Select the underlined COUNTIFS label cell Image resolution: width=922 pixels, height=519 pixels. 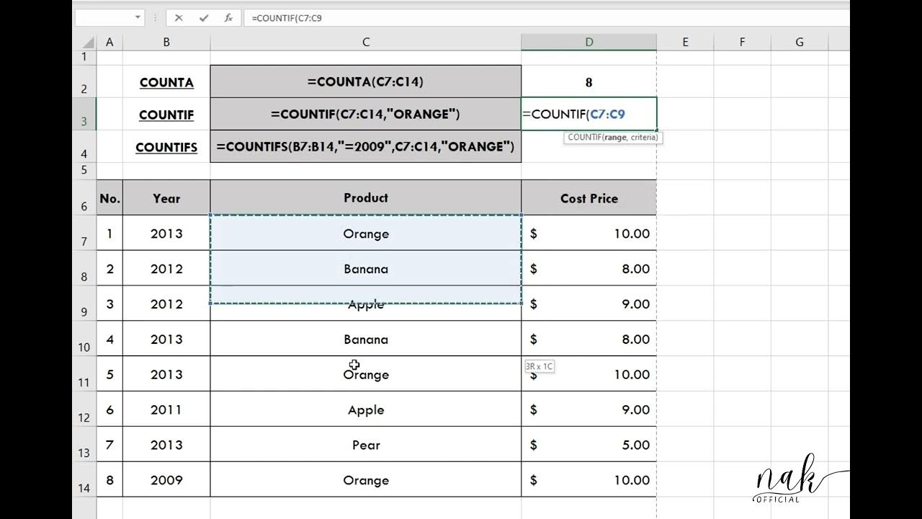166,147
